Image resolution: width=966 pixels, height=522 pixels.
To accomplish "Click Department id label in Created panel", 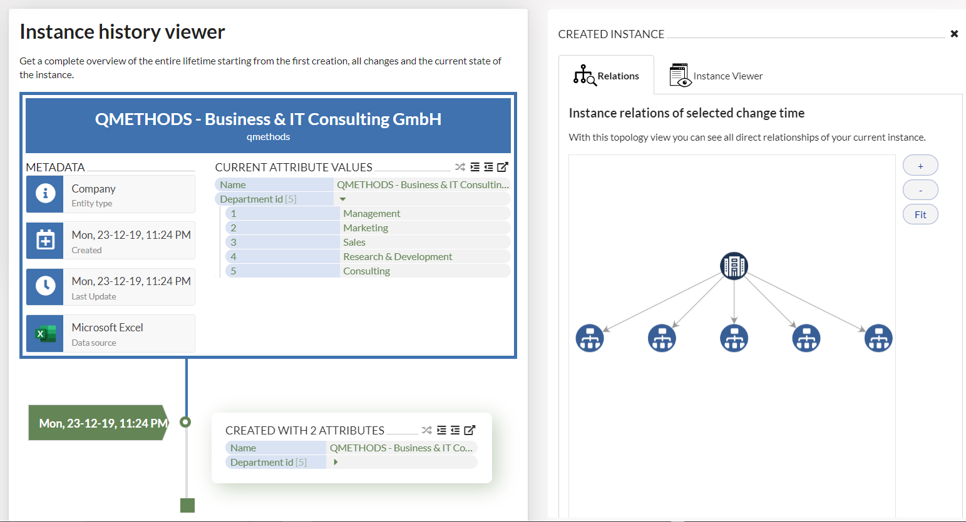I will tap(269, 463).
